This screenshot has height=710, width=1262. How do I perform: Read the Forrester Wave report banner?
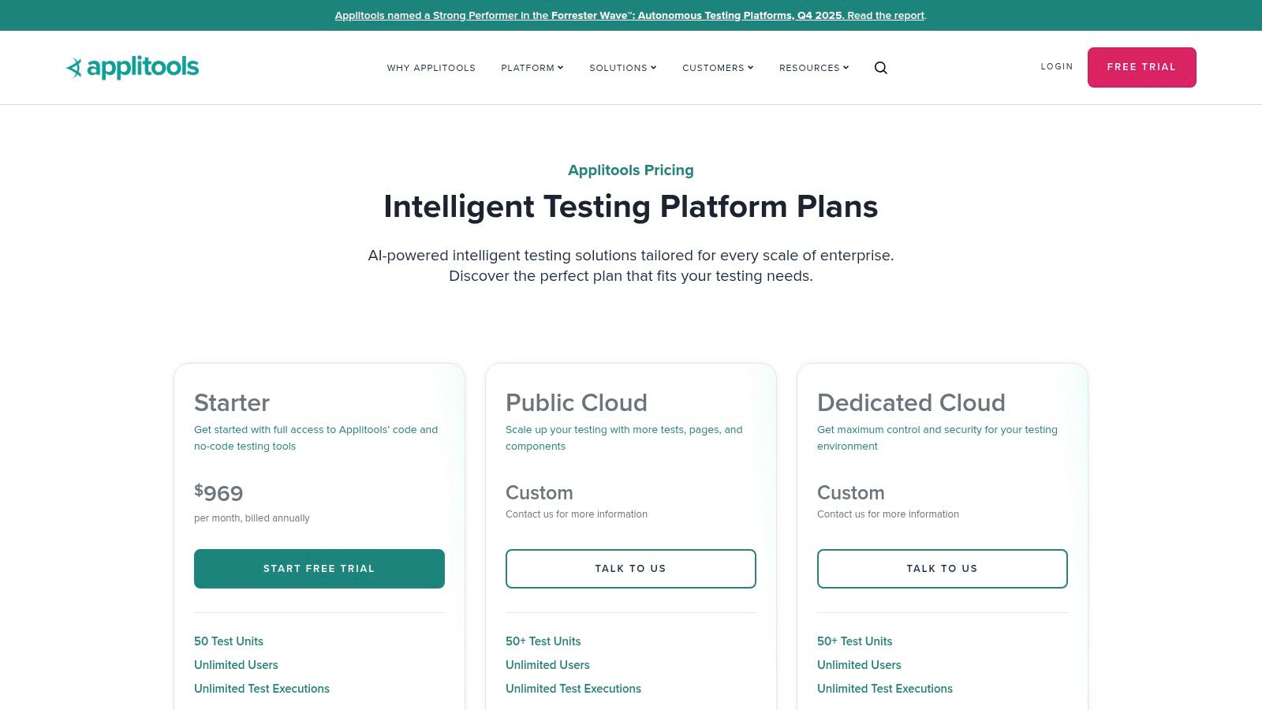click(630, 16)
